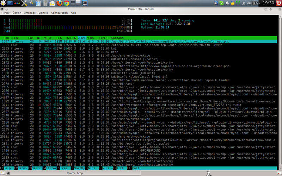The image size is (282, 176).
Task: Select the /usr/bin/amor process row
Action: pos(139,84)
